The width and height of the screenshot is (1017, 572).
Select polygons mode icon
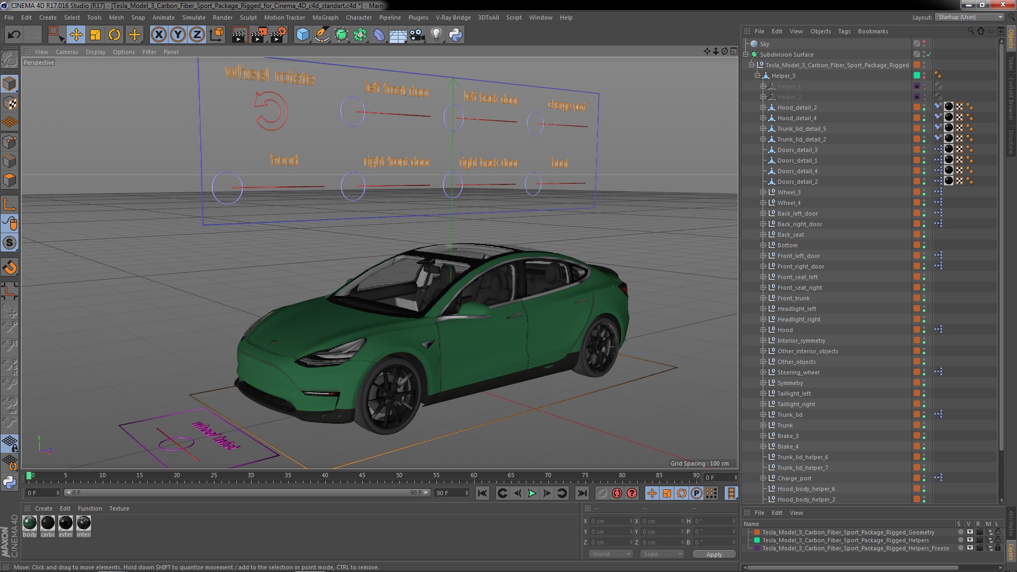[x=10, y=181]
